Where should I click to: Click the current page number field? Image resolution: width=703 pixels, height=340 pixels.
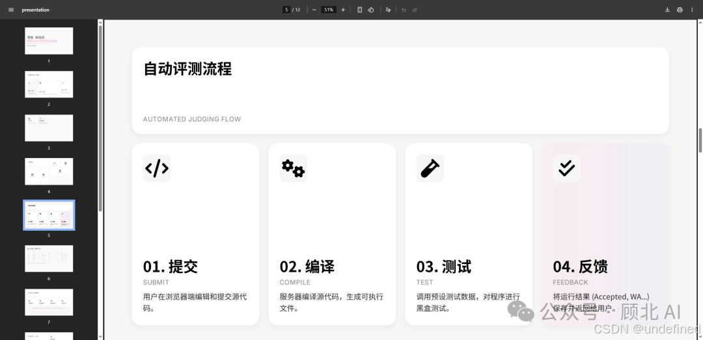(x=286, y=10)
